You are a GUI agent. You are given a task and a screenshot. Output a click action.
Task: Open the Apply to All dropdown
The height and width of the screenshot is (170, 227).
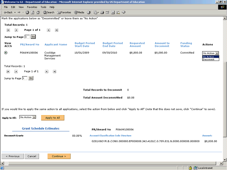point(28,117)
